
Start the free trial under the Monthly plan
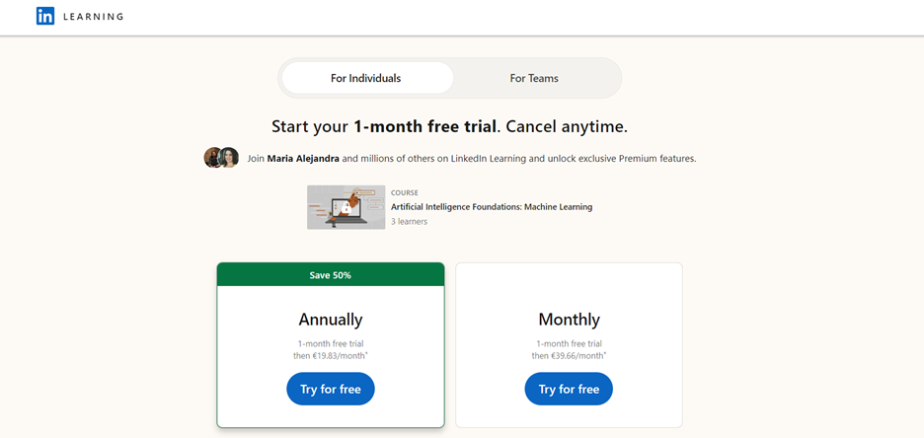point(569,389)
